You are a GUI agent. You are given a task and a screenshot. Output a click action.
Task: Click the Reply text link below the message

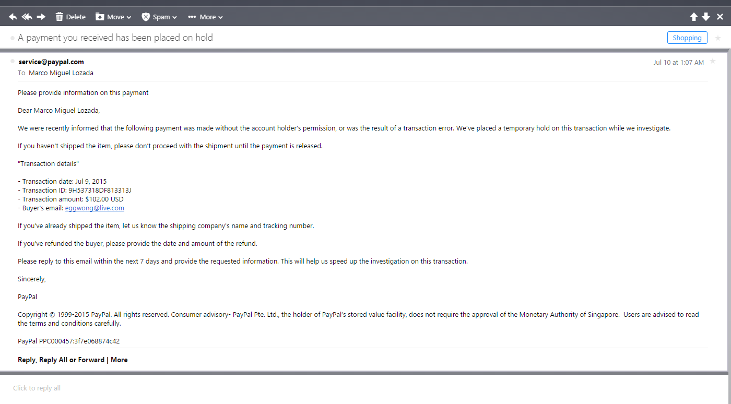pos(27,360)
